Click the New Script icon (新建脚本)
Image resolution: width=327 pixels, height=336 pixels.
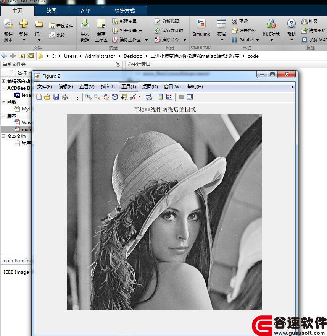[8, 24]
